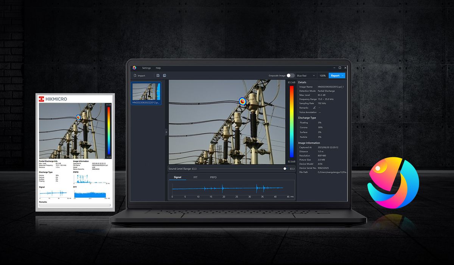Click the Save disk icon in the toolbar
Image resolution: width=454 pixels, height=265 pixels.
click(x=158, y=75)
